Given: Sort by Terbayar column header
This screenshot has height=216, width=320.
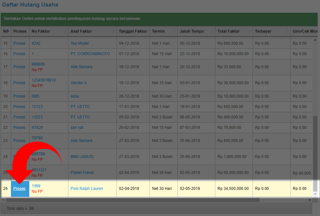Looking at the screenshot, I should pyautogui.click(x=272, y=31).
